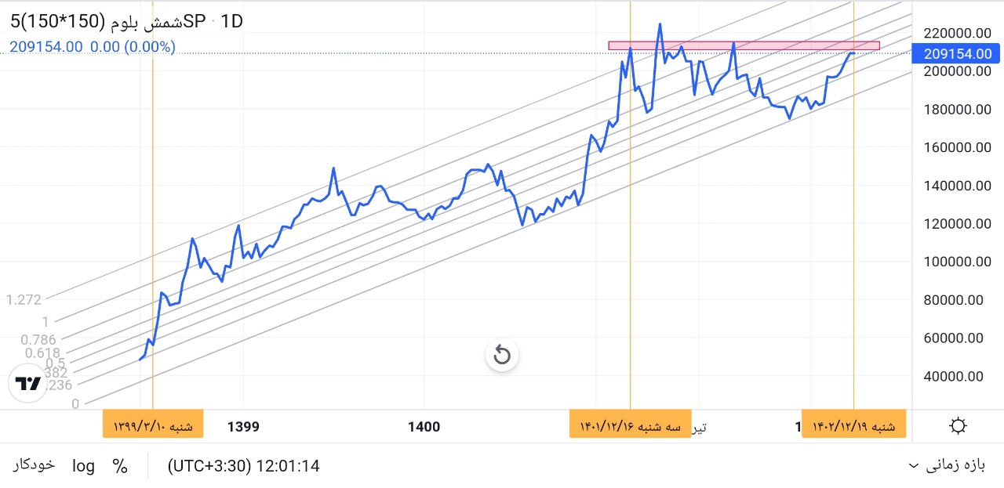Click the 1400 year label on time axis

(x=424, y=427)
